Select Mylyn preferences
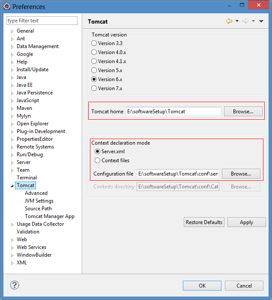The width and height of the screenshot is (272, 300). coord(24,116)
